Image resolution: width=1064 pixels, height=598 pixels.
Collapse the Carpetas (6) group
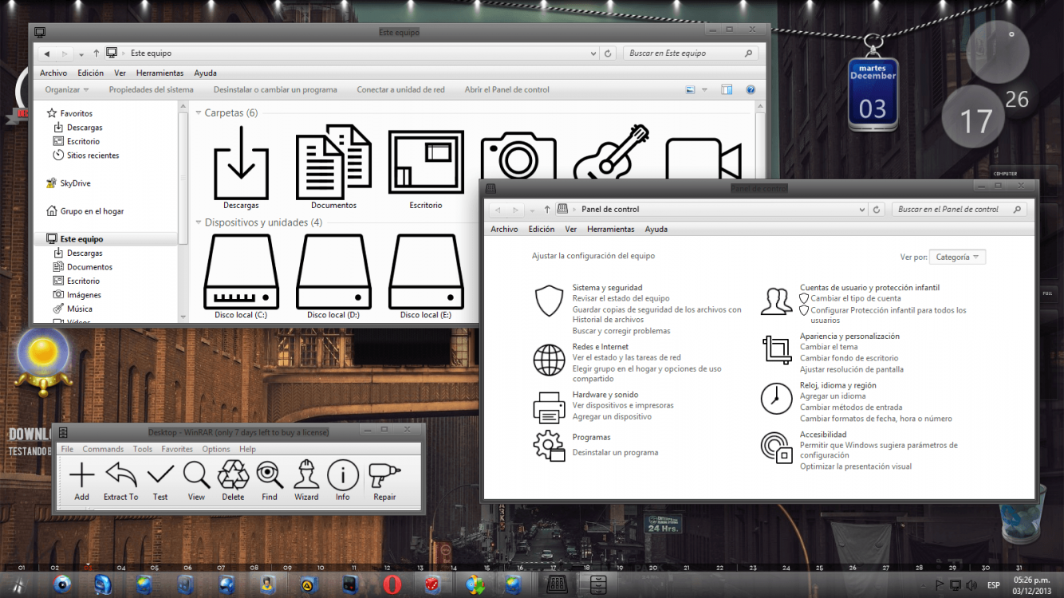pyautogui.click(x=199, y=113)
